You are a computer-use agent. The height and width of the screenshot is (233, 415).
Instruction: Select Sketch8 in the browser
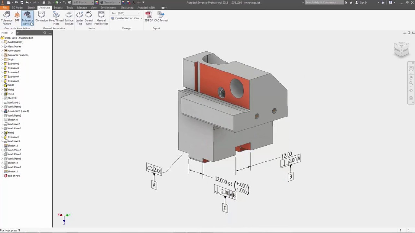[12, 98]
